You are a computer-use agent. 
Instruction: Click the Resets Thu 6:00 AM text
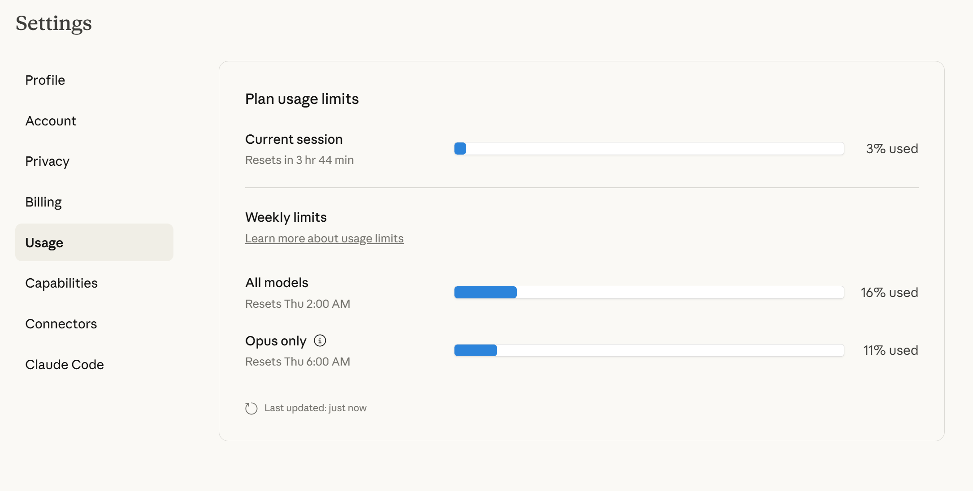point(298,362)
